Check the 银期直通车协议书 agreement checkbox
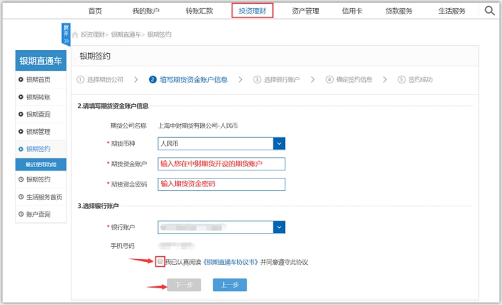The width and height of the screenshot is (502, 305). tap(161, 261)
